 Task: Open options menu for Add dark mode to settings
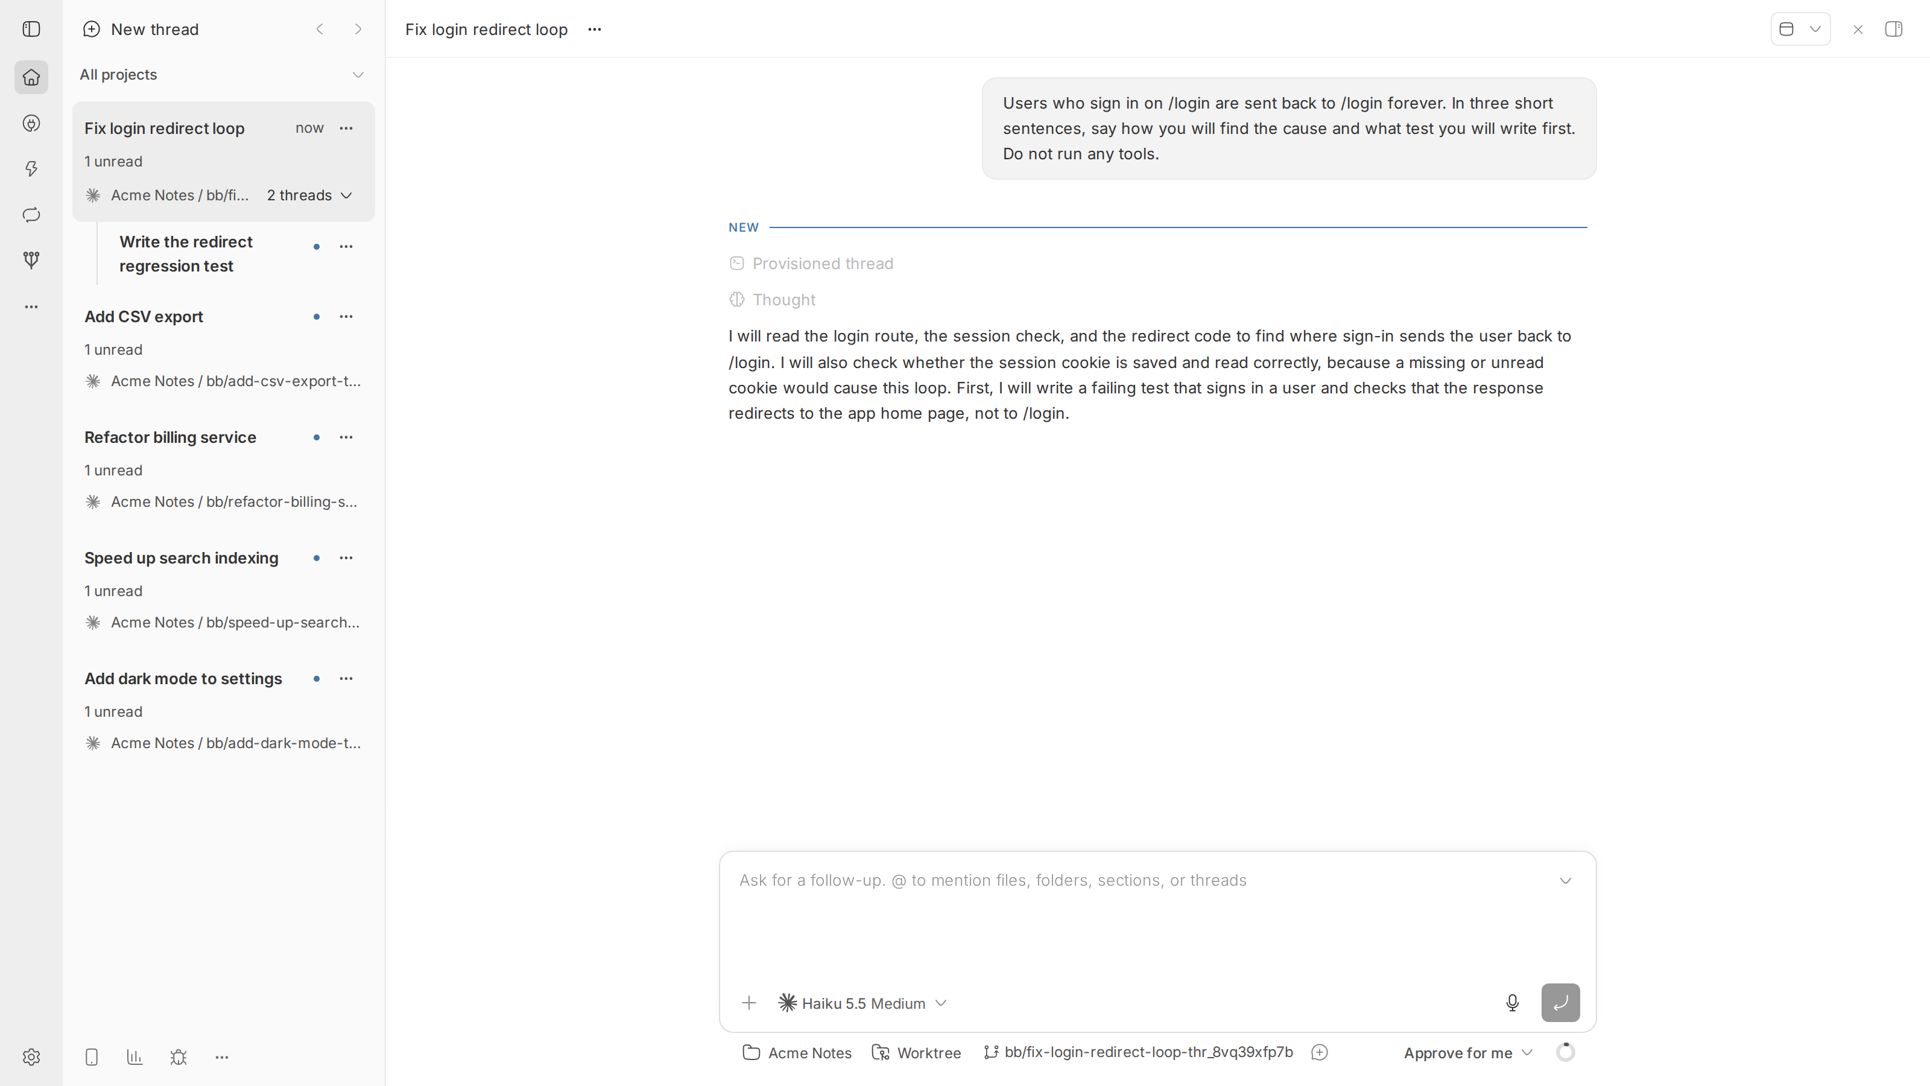346,678
